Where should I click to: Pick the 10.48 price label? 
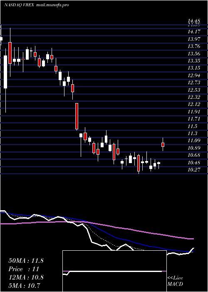194,163
